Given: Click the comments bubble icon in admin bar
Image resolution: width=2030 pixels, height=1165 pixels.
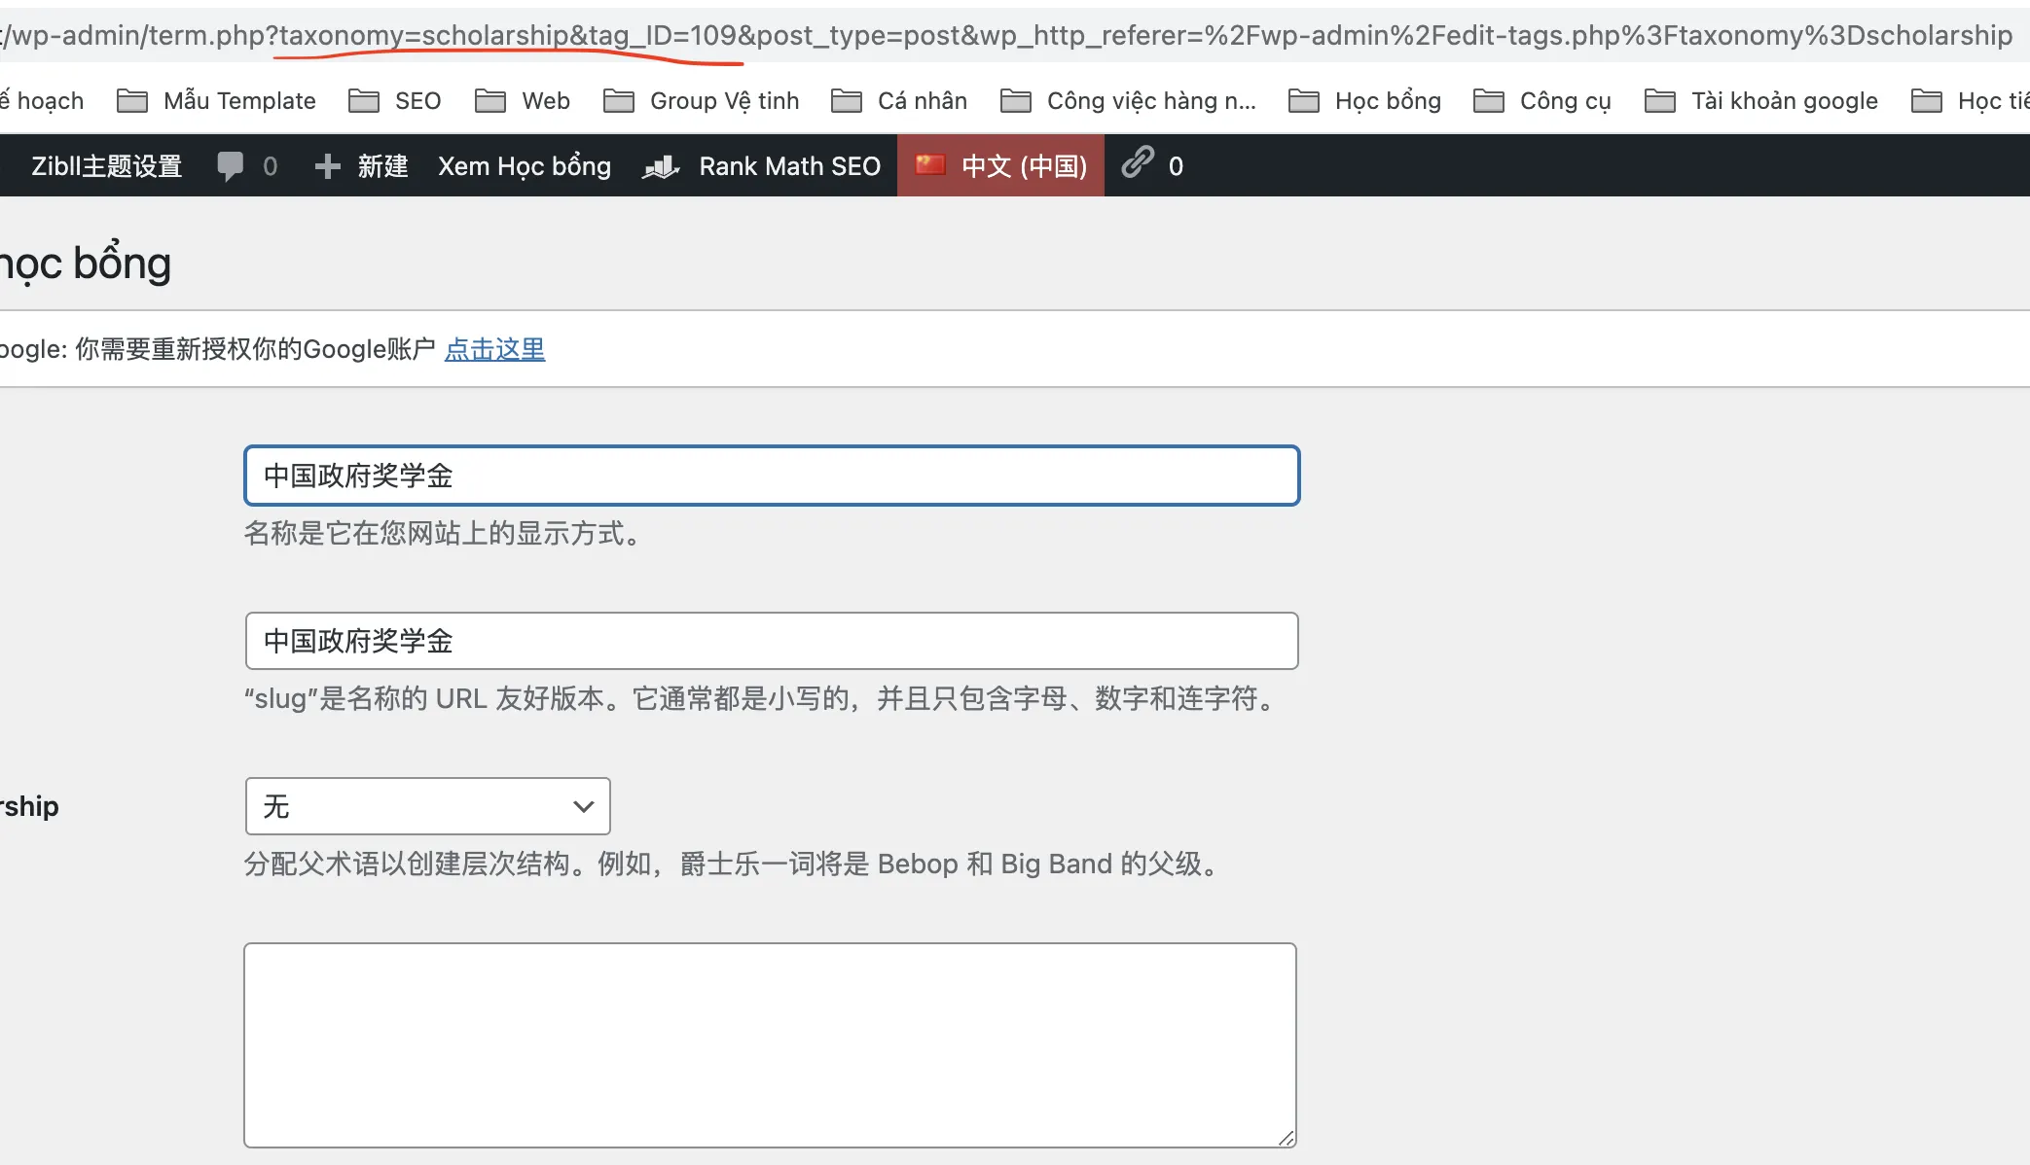Looking at the screenshot, I should [231, 166].
